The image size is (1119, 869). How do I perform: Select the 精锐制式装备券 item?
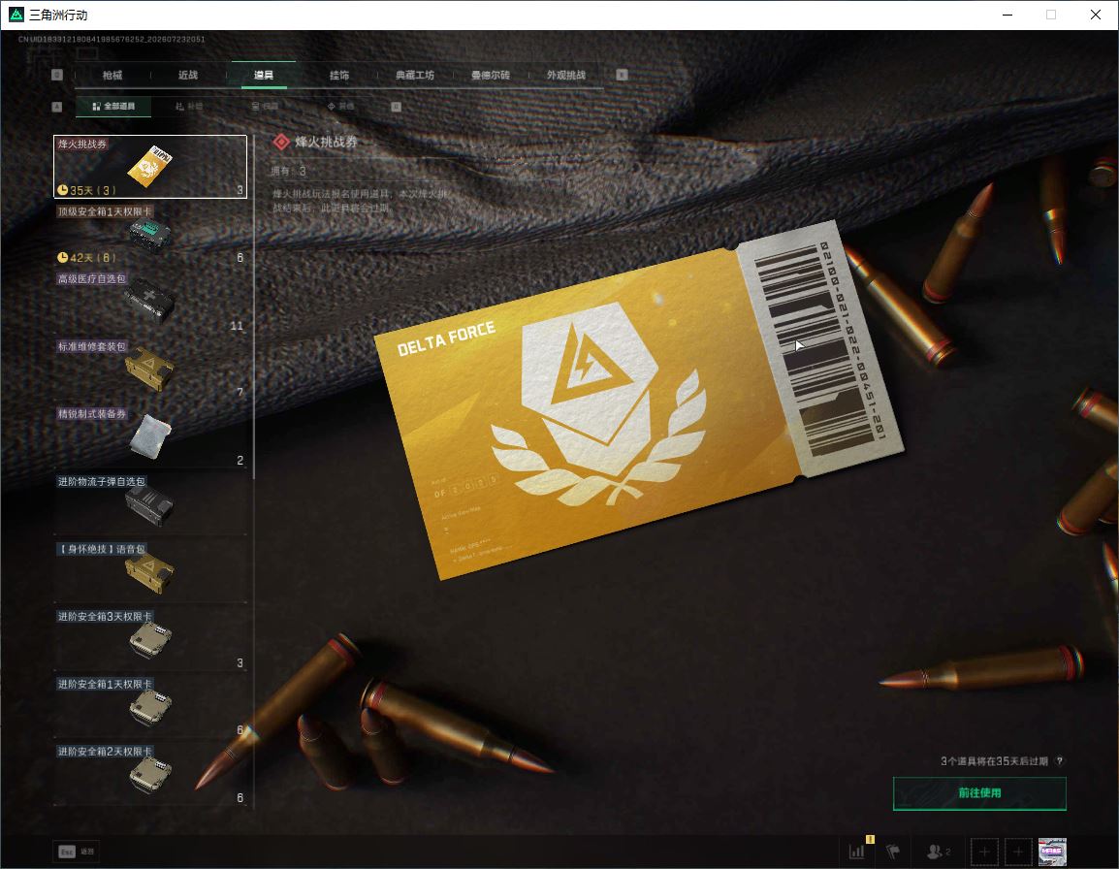pyautogui.click(x=150, y=436)
